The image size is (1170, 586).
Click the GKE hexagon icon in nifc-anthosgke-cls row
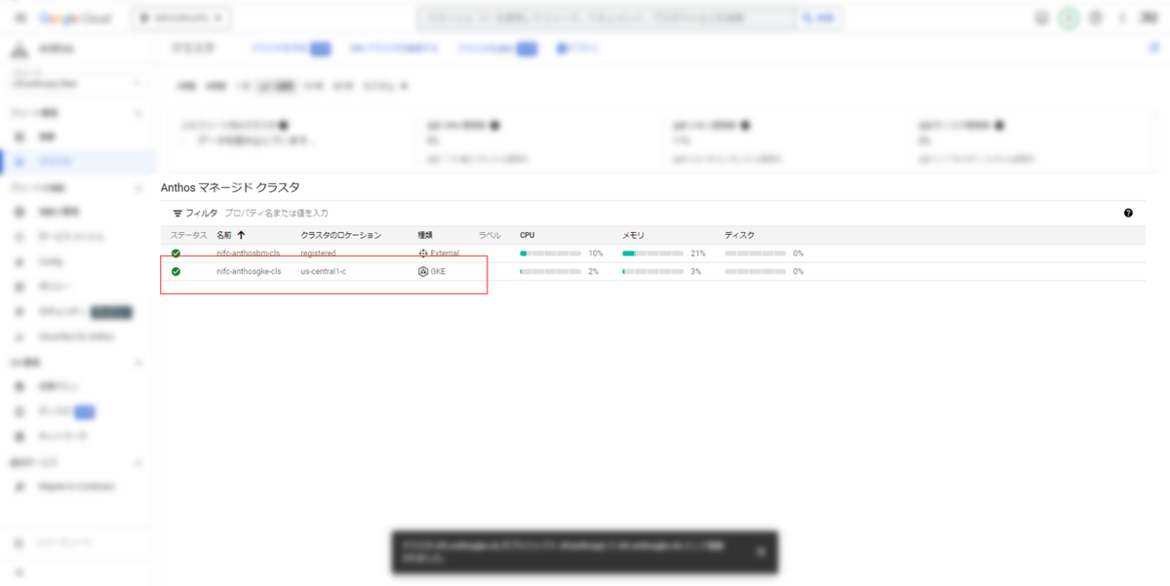(423, 271)
